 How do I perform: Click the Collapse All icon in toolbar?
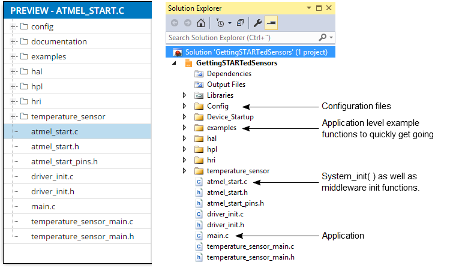tap(240, 23)
